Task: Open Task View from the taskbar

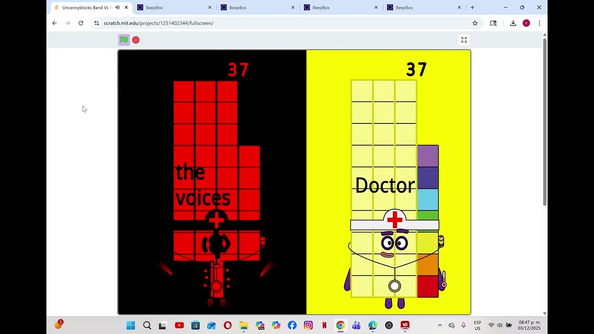Action: (x=162, y=326)
